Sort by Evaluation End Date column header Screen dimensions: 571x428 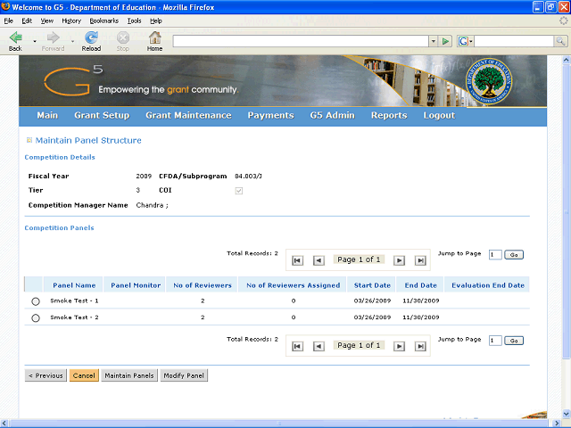[488, 285]
